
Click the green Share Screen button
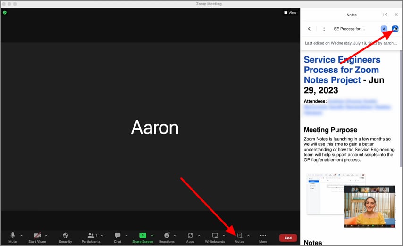click(143, 238)
